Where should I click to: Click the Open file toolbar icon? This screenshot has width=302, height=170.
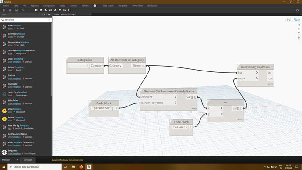click(10, 10)
